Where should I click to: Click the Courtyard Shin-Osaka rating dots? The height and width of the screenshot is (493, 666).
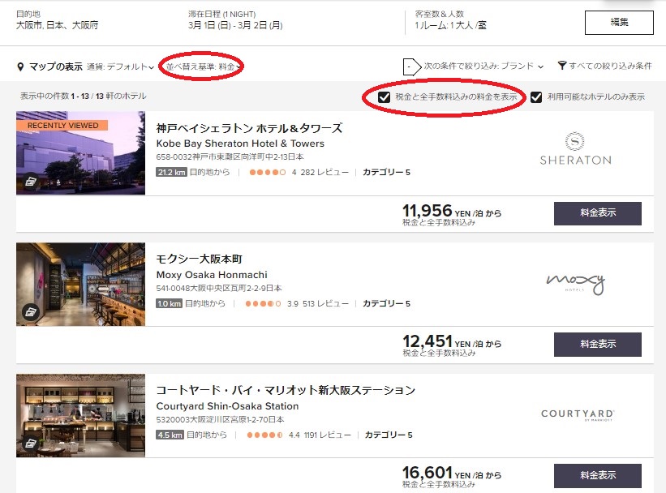pos(264,435)
